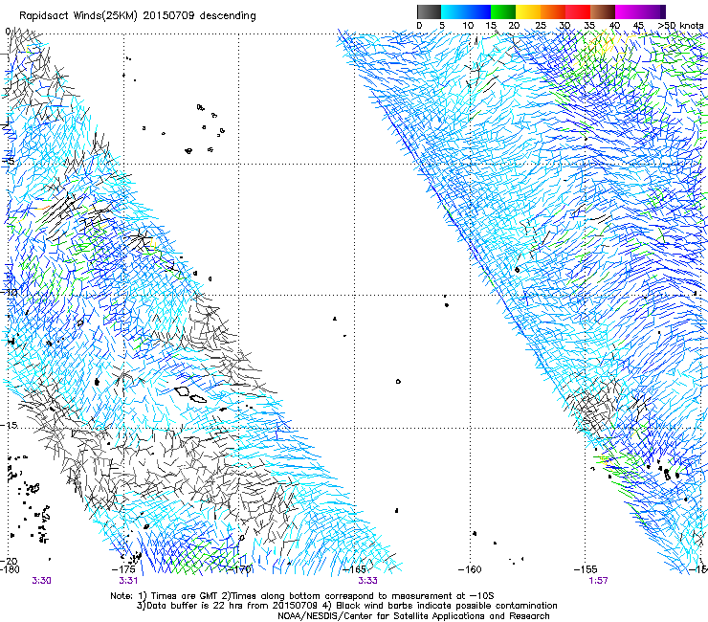708x622 pixels.
Task: Click the '-165' longitude axis label
Action: (x=356, y=569)
